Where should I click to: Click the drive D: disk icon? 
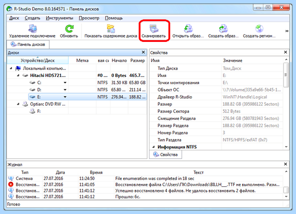[x=32, y=90]
